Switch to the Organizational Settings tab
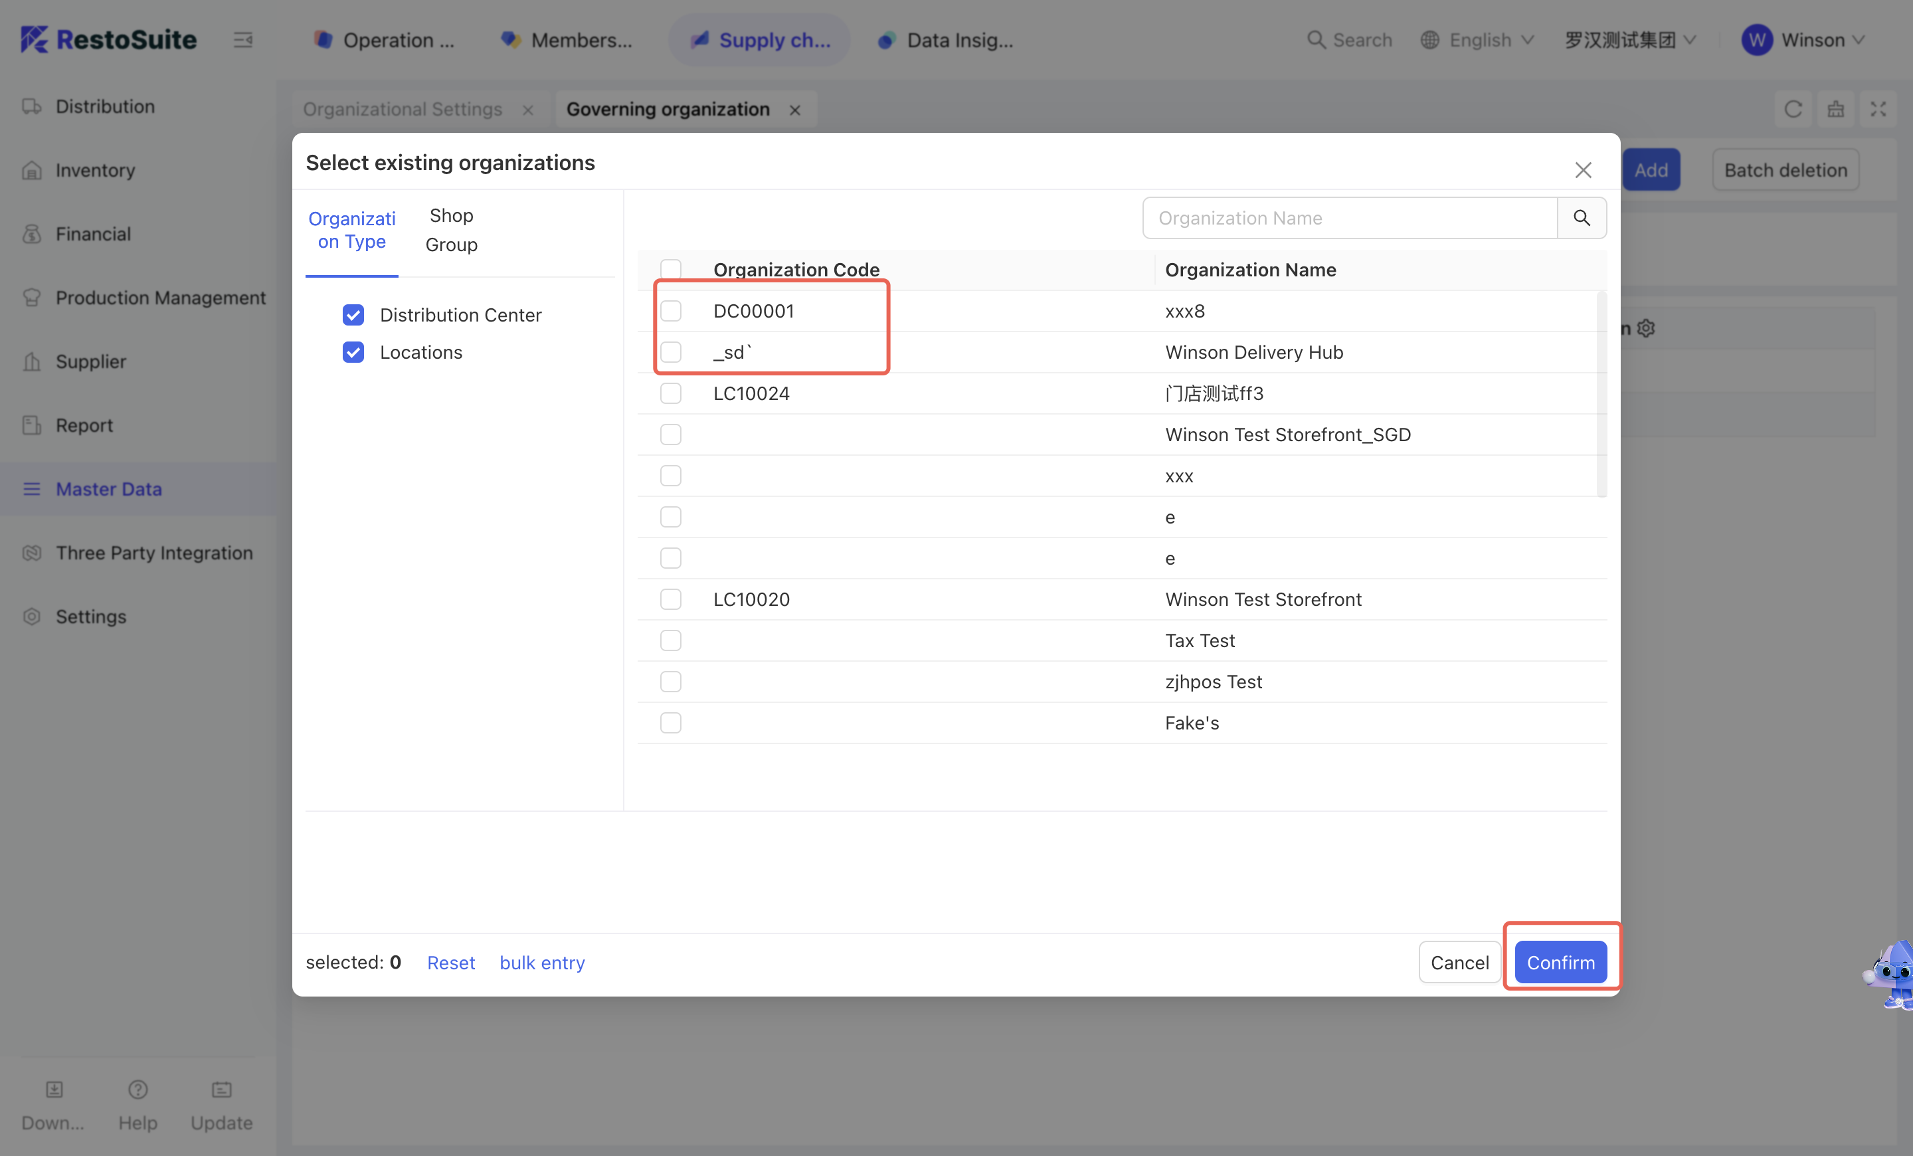The width and height of the screenshot is (1913, 1156). (x=402, y=110)
